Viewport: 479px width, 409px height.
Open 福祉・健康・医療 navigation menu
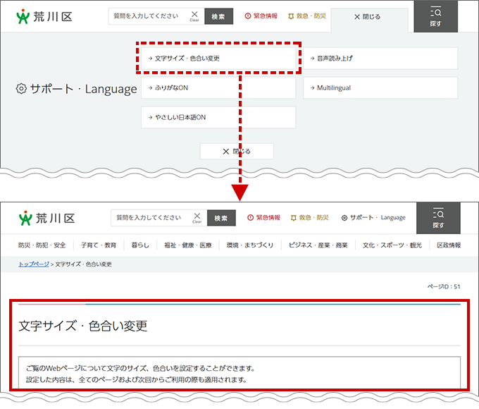point(188,245)
